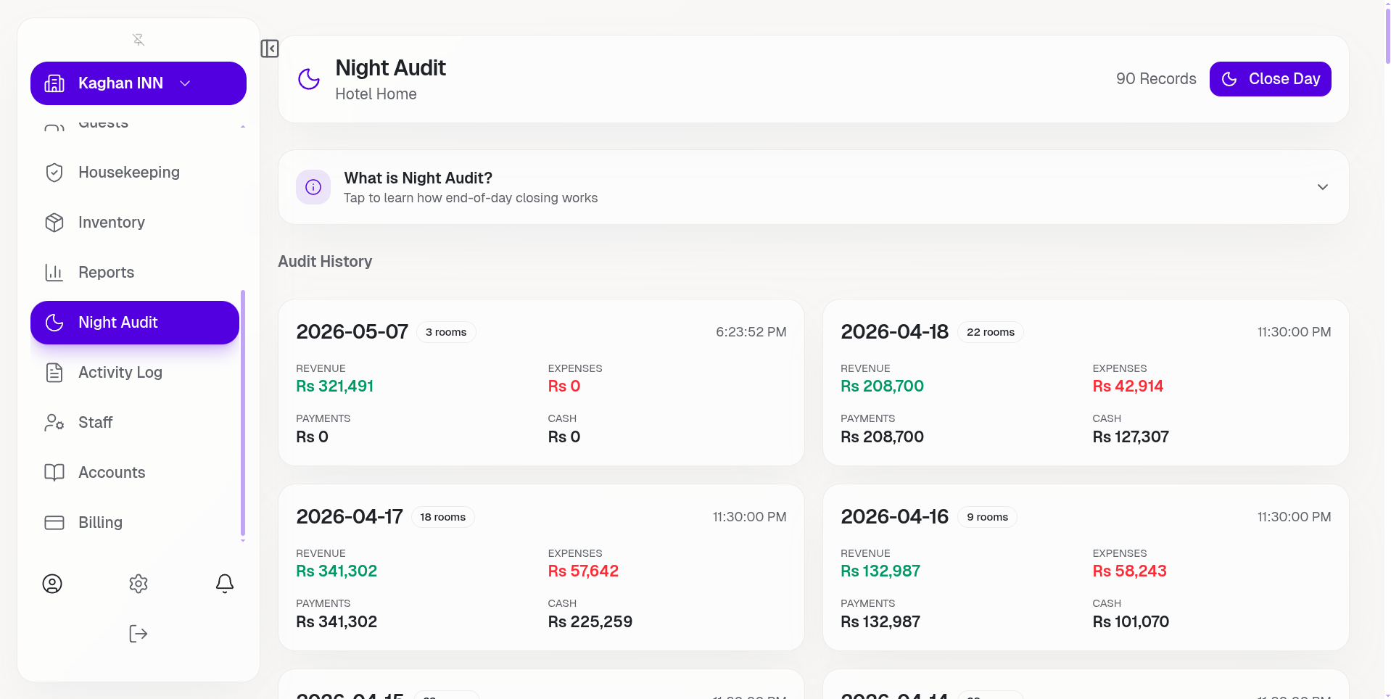Click revenue value Rs 321,491

335,386
